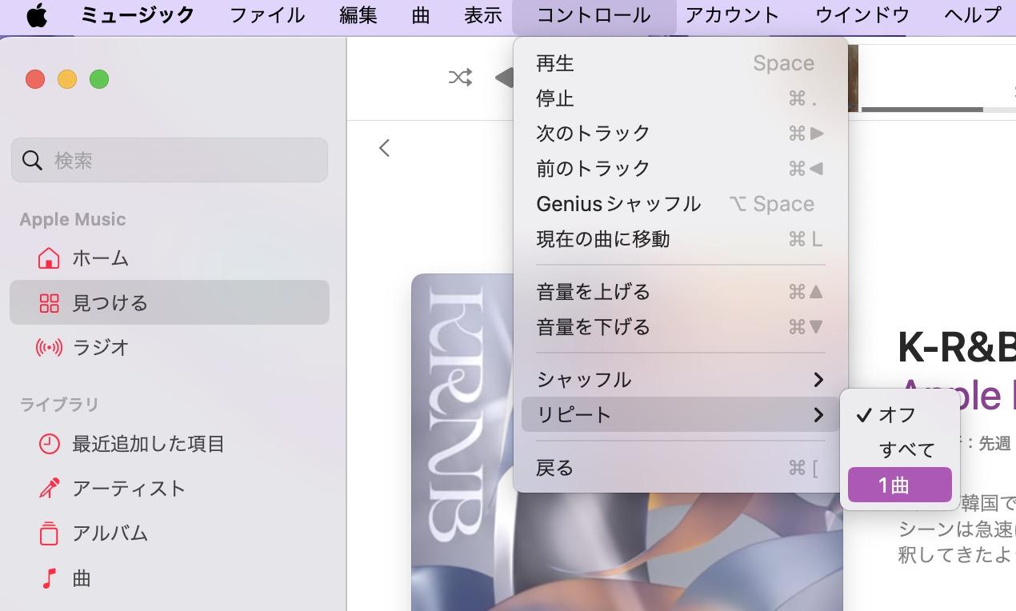This screenshot has height=611, width=1016.
Task: Select the 1曲 repeat option
Action: click(x=900, y=485)
